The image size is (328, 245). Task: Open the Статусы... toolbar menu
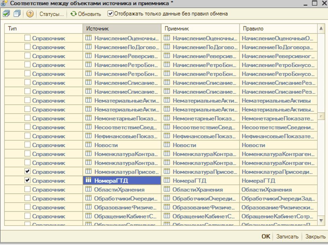coord(51,14)
